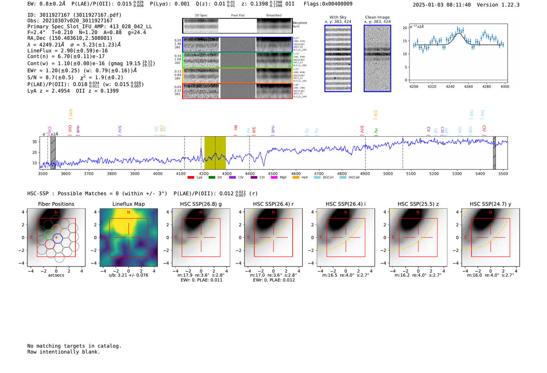547x373 pixels.
Task: Click the green-bordered 2D spectrum row
Action: (238, 60)
